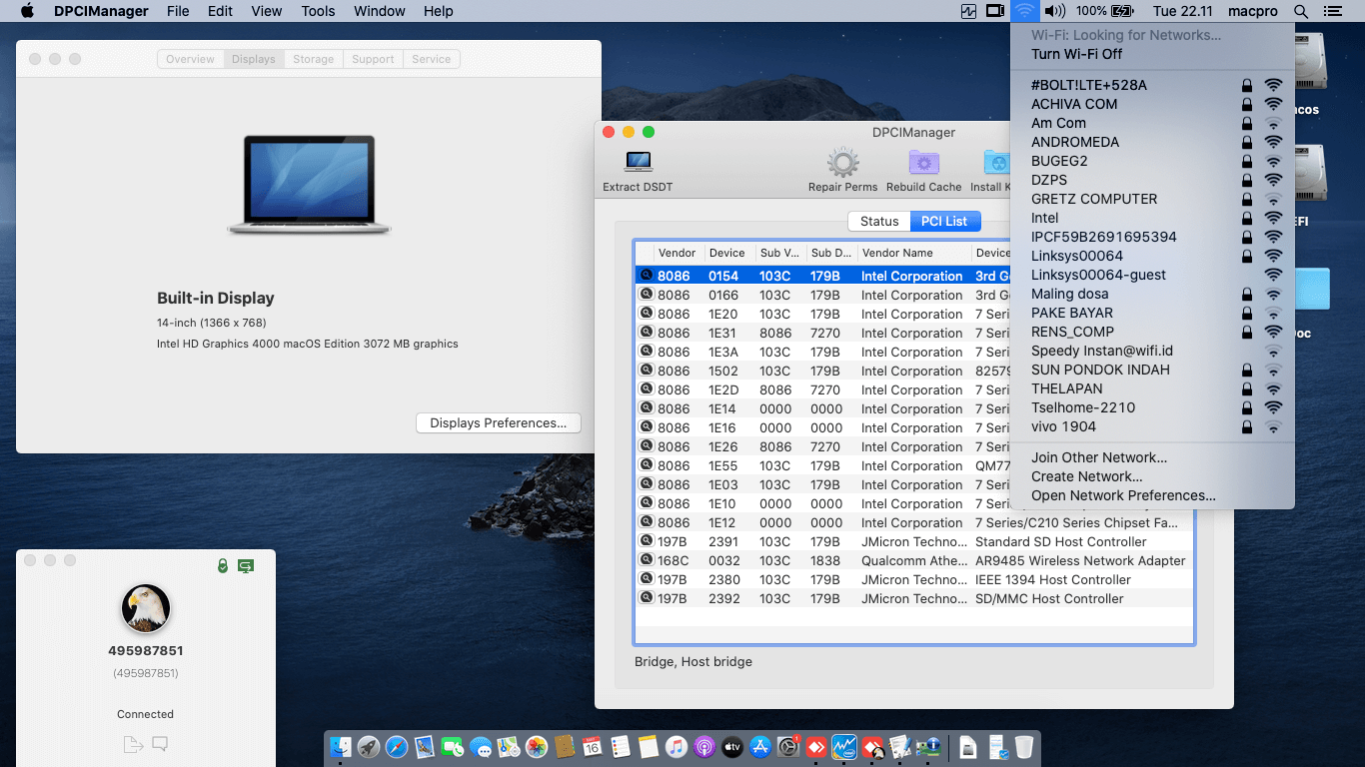The height and width of the screenshot is (767, 1365).
Task: Select the PCI List tab
Action: pyautogui.click(x=945, y=221)
